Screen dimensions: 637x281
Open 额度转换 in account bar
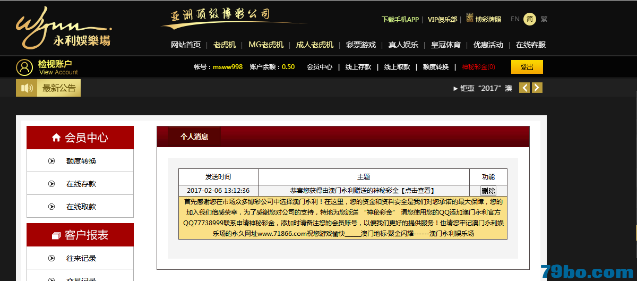[436, 67]
